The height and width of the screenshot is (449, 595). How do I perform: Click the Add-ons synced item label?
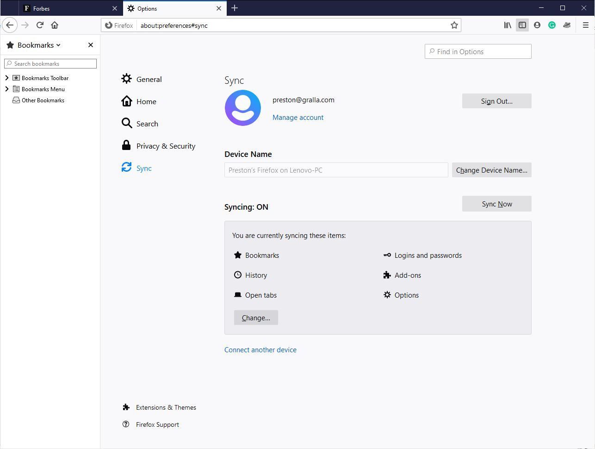(408, 275)
